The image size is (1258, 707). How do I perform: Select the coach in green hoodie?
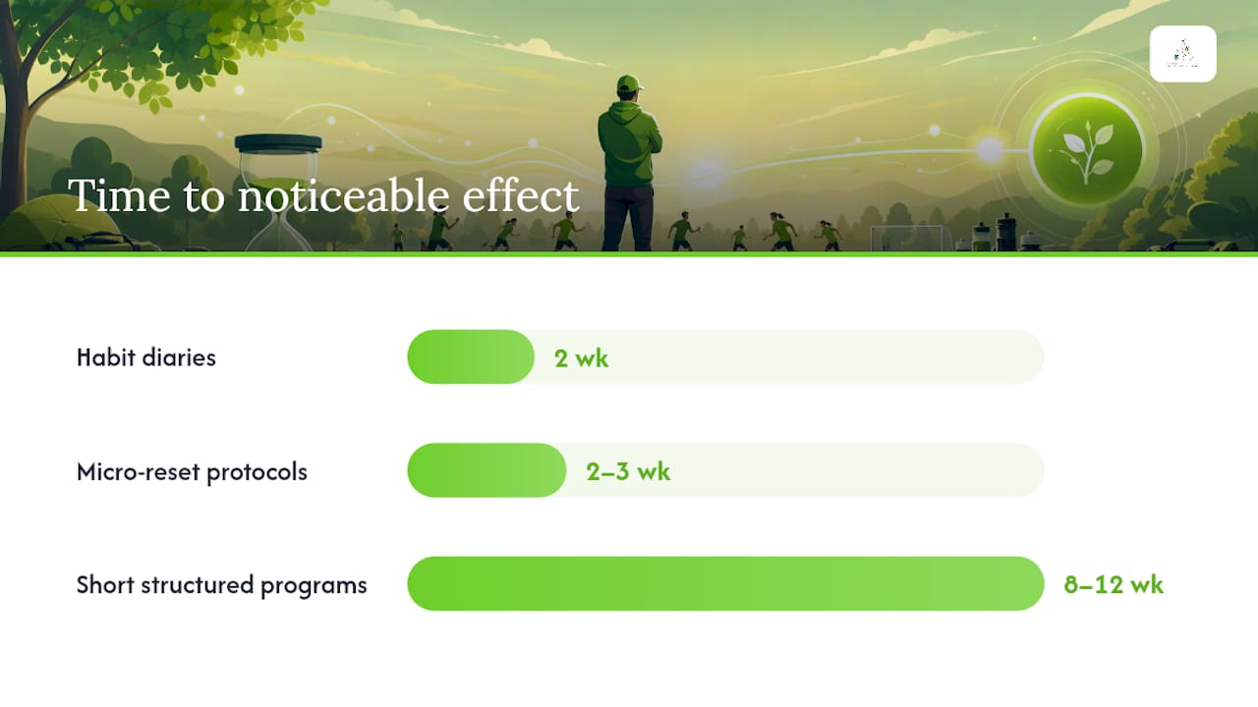click(629, 163)
